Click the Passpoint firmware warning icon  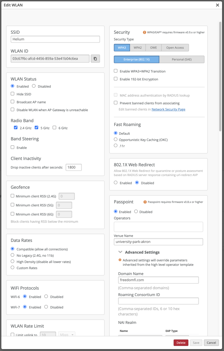tap(145, 202)
